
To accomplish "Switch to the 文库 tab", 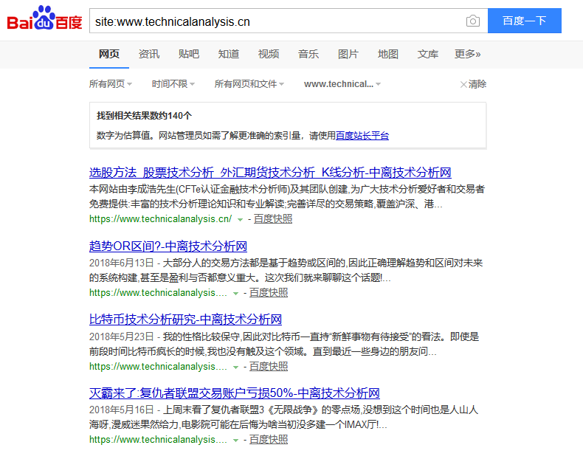I will (x=427, y=55).
